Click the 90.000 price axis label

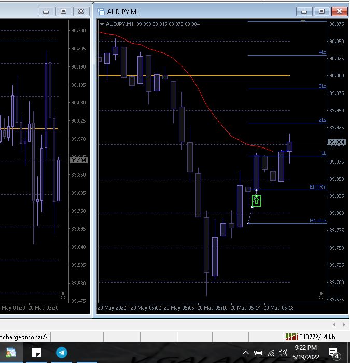click(x=337, y=76)
